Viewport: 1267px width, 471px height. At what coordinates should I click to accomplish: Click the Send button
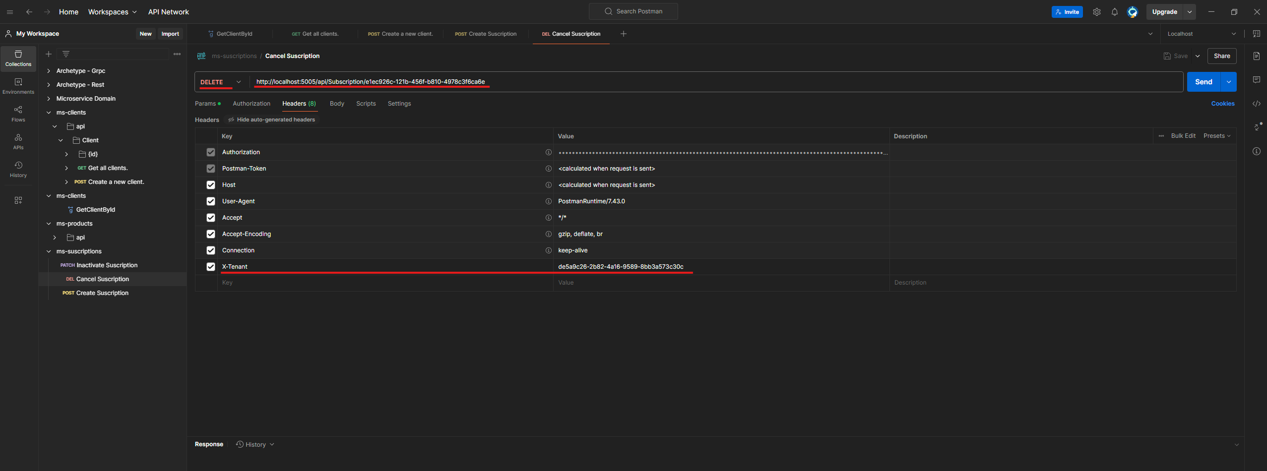1203,82
